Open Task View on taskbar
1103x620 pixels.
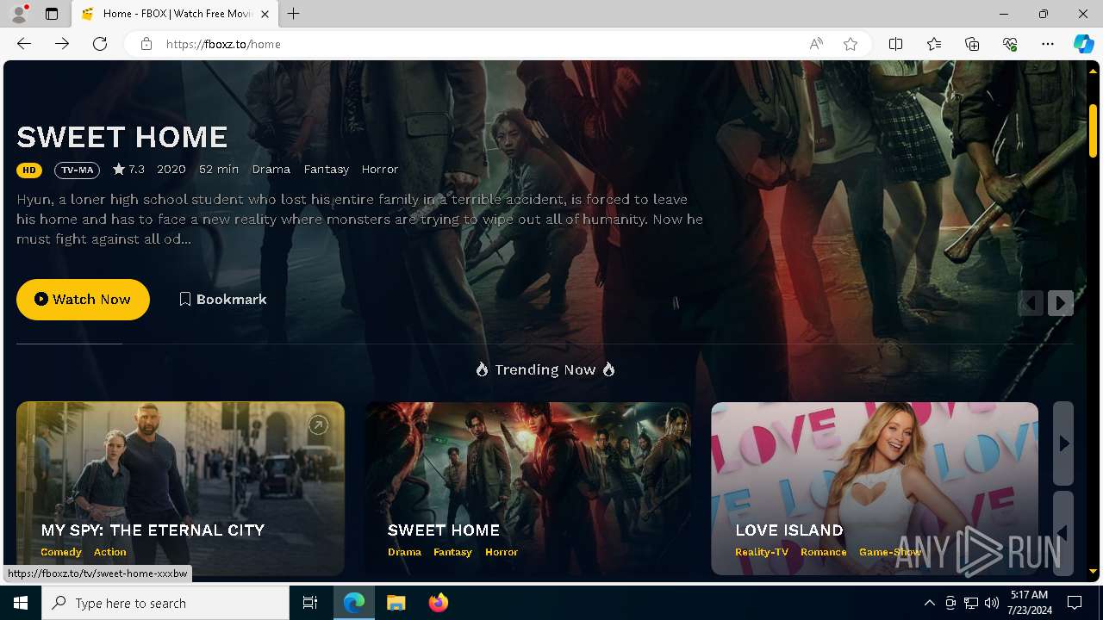(x=310, y=603)
